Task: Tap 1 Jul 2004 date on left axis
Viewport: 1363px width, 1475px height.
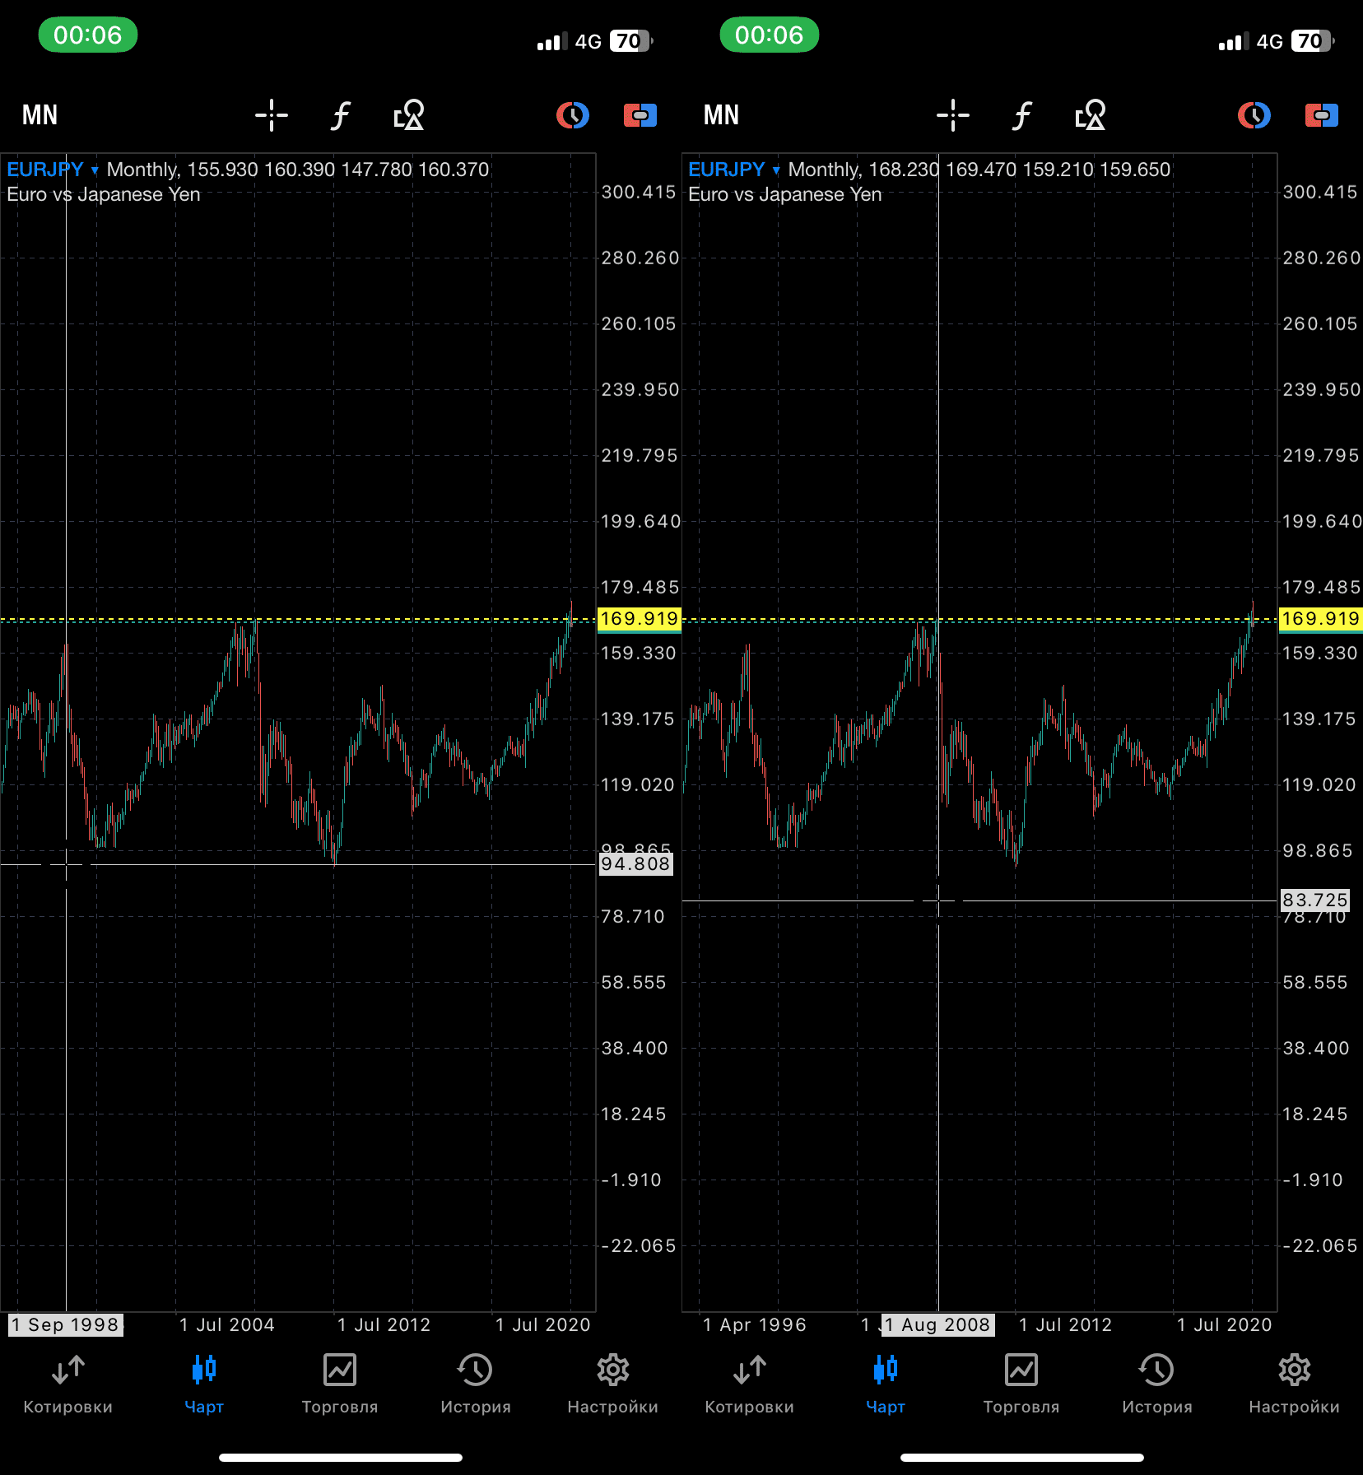Action: point(227,1325)
